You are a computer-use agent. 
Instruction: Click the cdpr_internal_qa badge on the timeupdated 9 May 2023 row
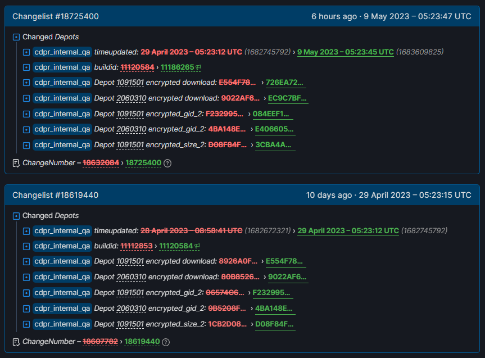[62, 52]
